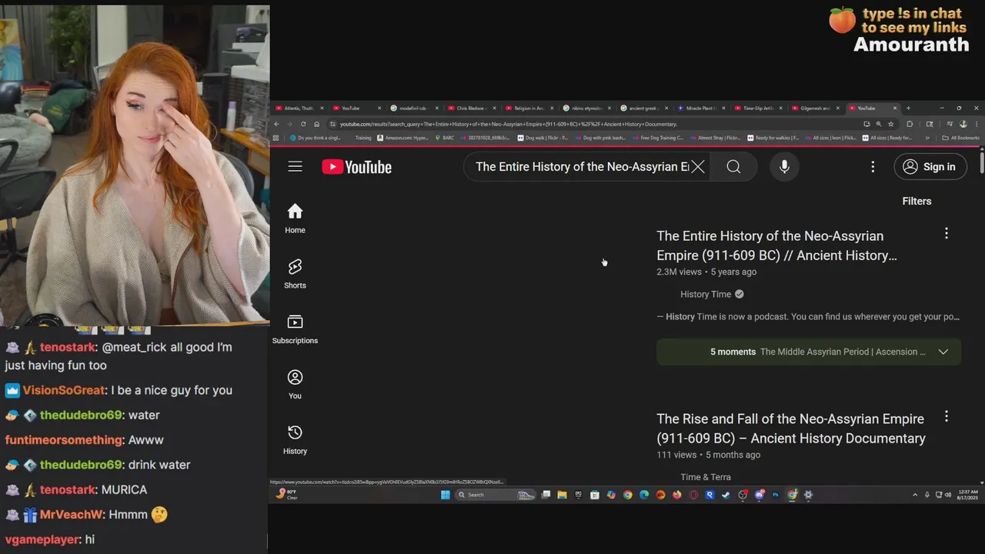Open The Entire History of Neo-Assyrian Empire video
This screenshot has height=554, width=985.
click(x=776, y=245)
